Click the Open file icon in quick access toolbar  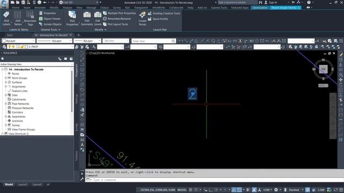click(x=18, y=2)
